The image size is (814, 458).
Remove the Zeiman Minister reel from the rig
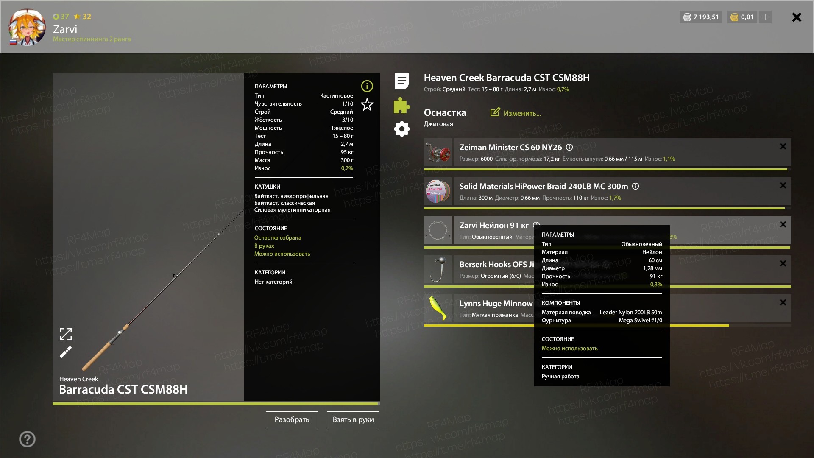[x=783, y=146]
